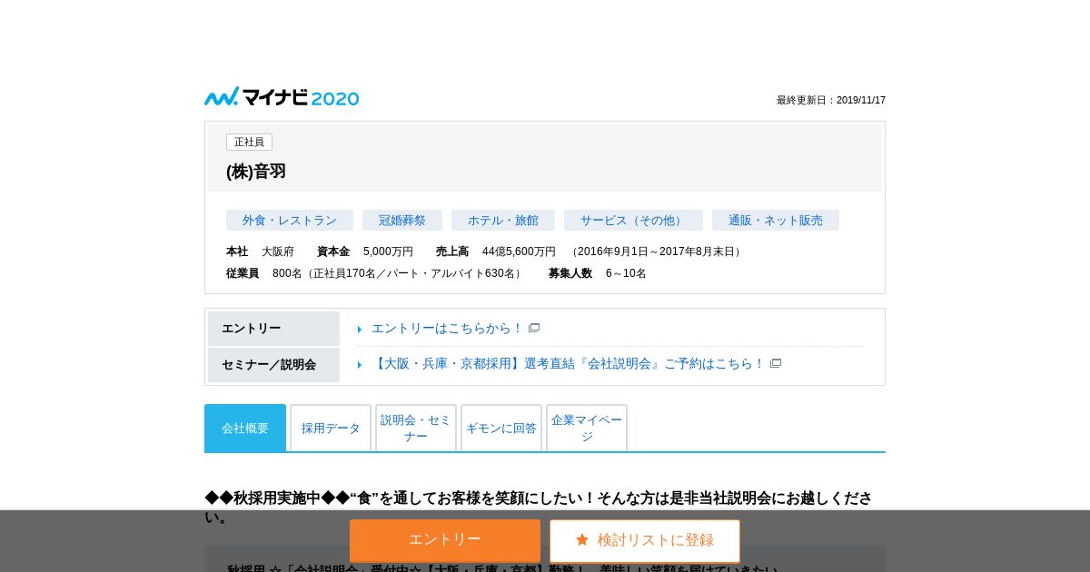Click the 冠婚葬祭 industry tag
The image size is (1090, 572).
point(402,220)
